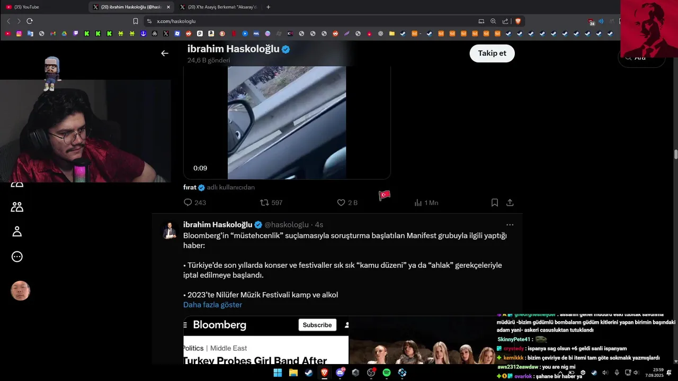Open extension icon with 24 badge

pyautogui.click(x=591, y=22)
